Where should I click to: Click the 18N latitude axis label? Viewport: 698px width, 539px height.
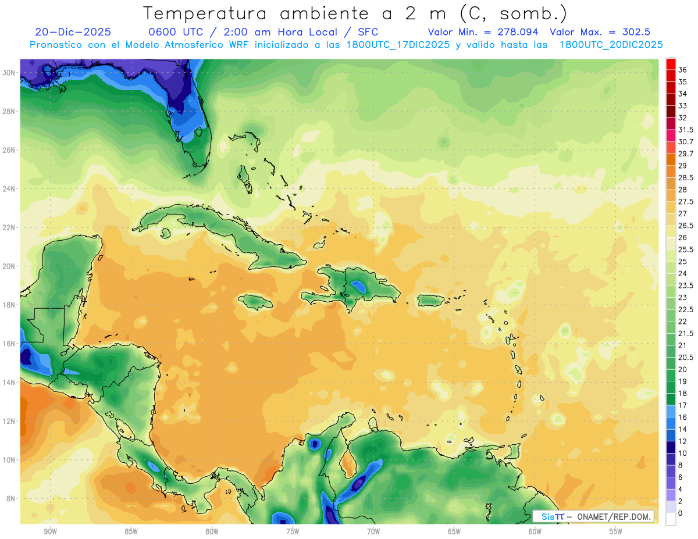[x=10, y=305]
